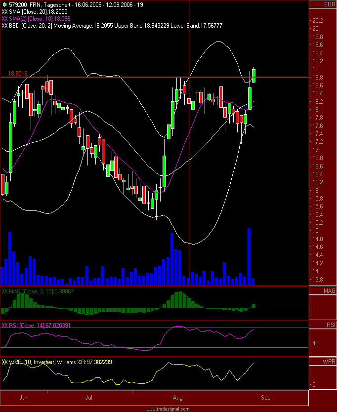Select the 'MAG [Close, 3, 10]:0.38067' indicator label
The width and height of the screenshot is (337, 412).
point(42,291)
